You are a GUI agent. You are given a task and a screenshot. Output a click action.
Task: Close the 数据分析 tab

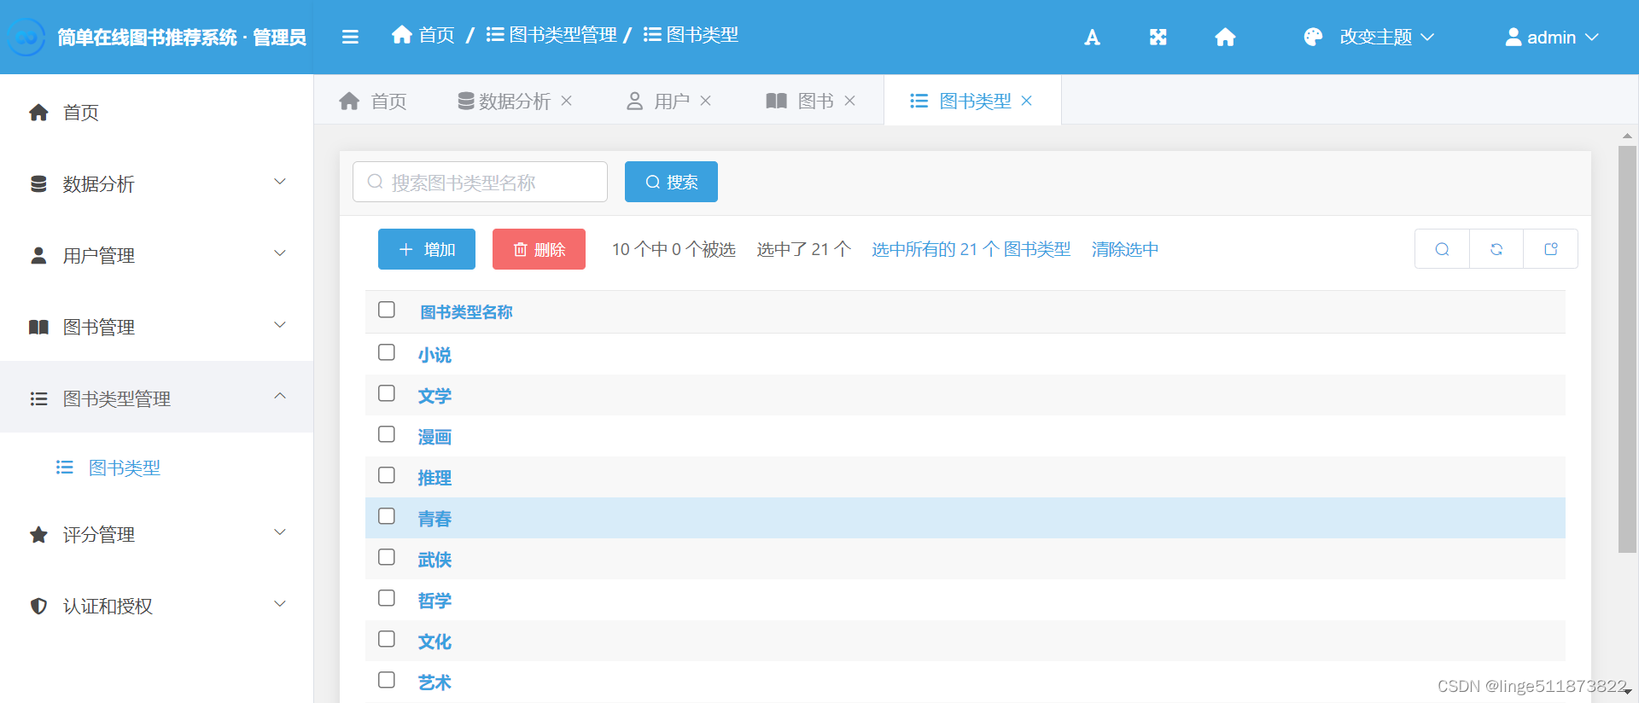(x=566, y=101)
